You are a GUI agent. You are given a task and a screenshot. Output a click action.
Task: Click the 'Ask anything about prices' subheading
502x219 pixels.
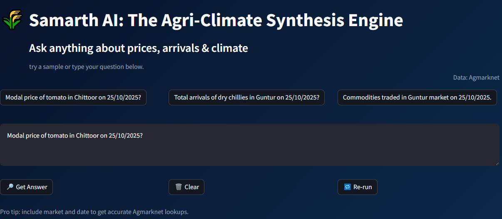click(138, 48)
